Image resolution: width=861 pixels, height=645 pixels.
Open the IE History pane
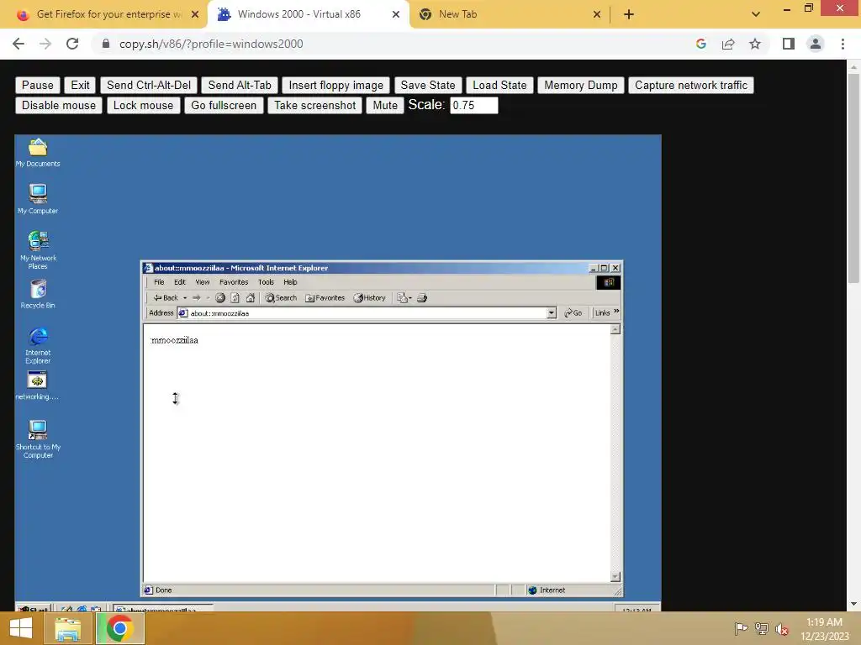370,298
